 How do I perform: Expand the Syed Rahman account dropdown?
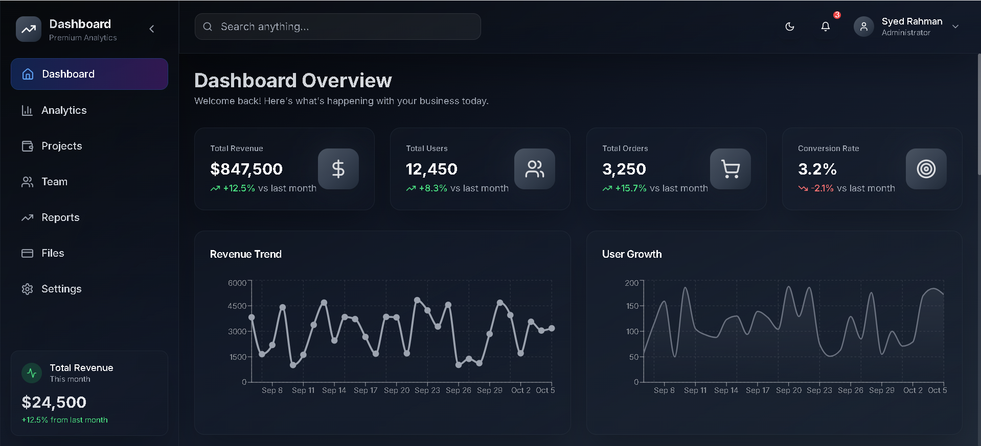(955, 27)
